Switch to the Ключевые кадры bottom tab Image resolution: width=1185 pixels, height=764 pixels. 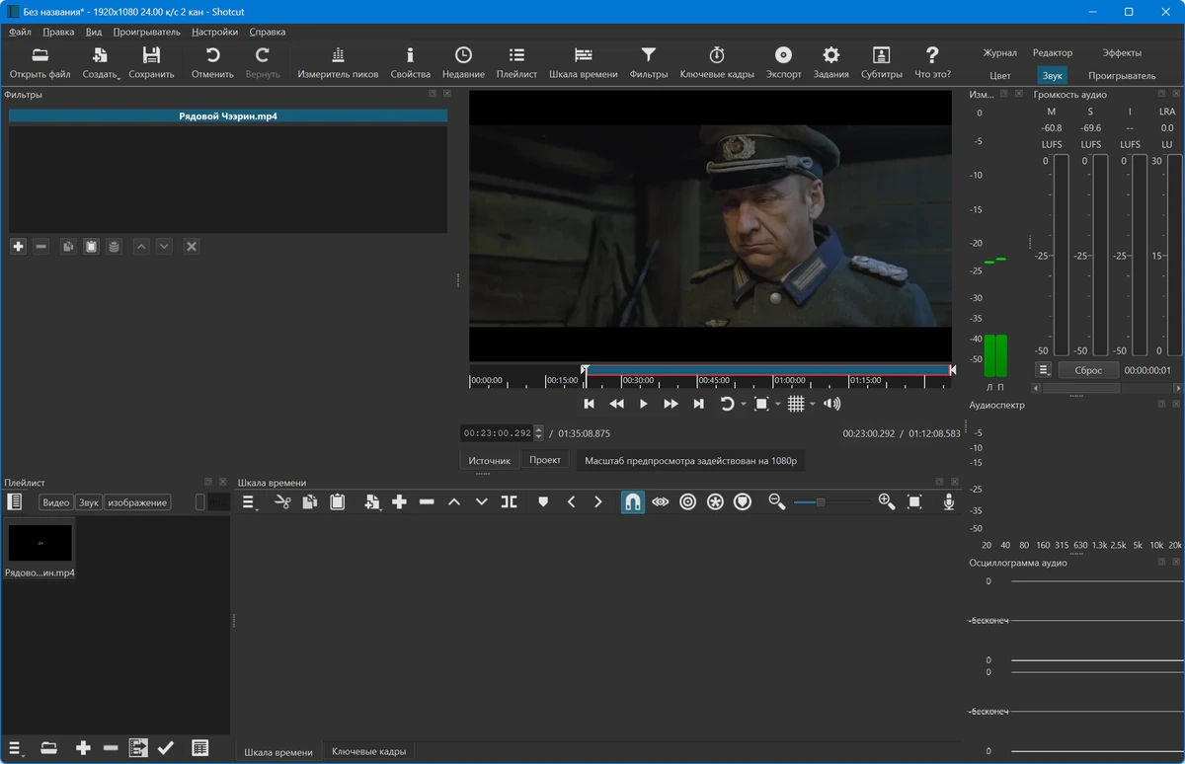click(x=368, y=752)
